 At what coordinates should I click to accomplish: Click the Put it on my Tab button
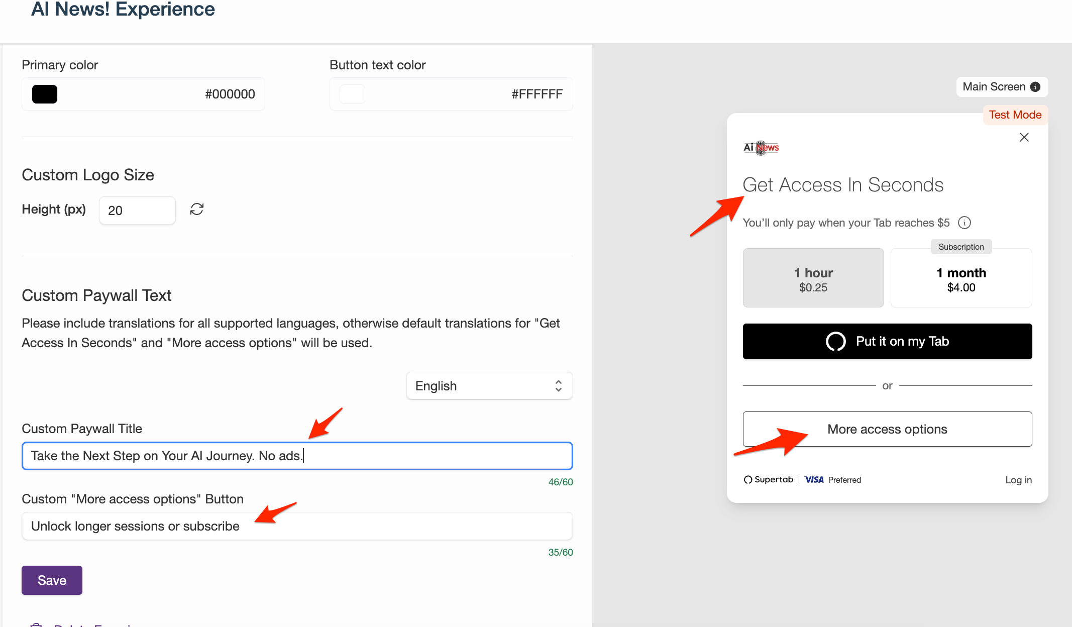click(x=887, y=342)
